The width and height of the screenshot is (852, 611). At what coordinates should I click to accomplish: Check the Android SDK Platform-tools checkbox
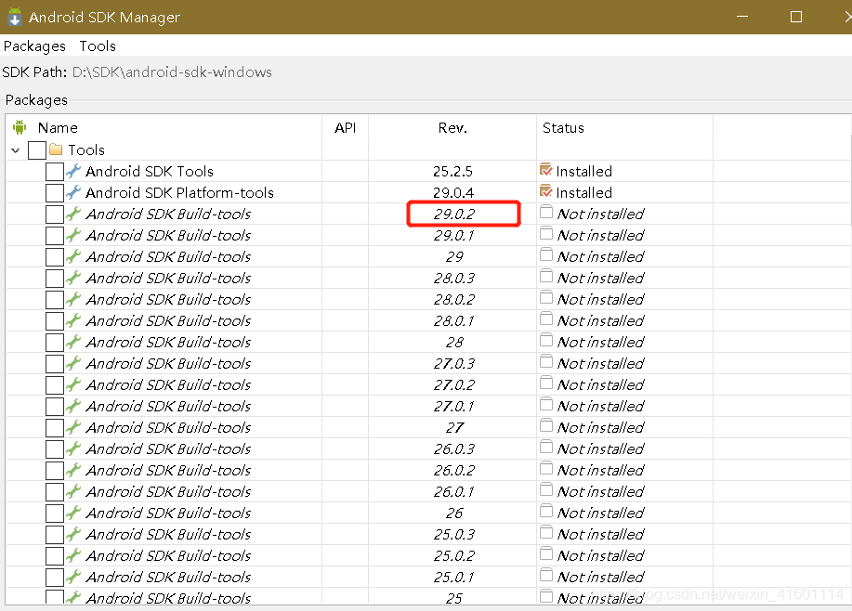click(x=54, y=192)
